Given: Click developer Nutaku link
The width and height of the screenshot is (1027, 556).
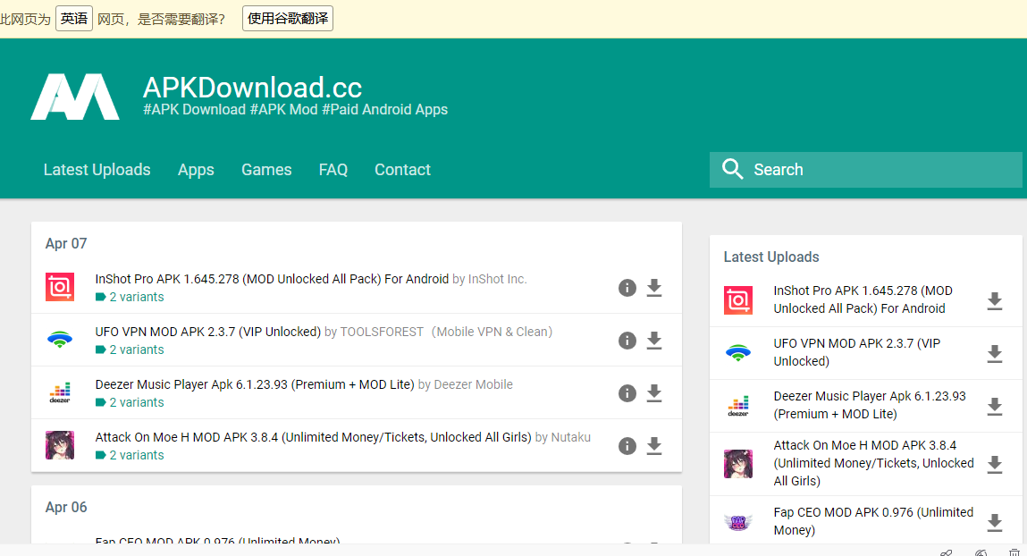Looking at the screenshot, I should pyautogui.click(x=570, y=437).
